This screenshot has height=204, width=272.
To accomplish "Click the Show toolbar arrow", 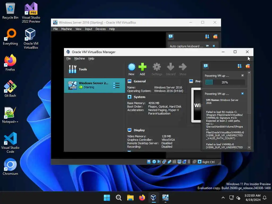I will click(x=183, y=69).
